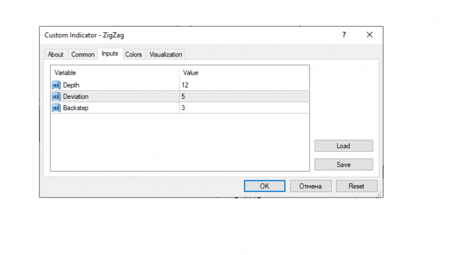Screen dimensions: 455x255
Task: Click the question mark help button
Action: [x=343, y=35]
